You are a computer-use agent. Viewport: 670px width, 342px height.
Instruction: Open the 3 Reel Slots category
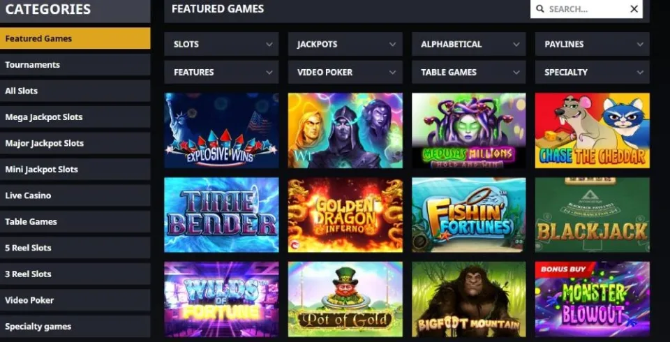(x=75, y=274)
